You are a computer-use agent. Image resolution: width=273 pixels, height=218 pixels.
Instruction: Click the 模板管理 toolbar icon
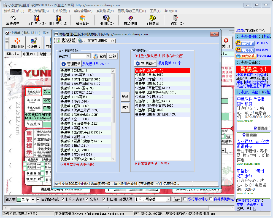pos(82,20)
